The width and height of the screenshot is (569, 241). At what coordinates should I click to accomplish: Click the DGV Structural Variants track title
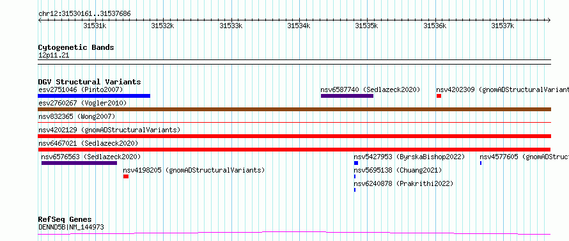(90, 82)
